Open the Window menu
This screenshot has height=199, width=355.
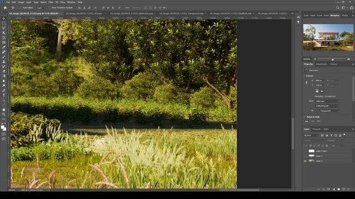pos(71,2)
